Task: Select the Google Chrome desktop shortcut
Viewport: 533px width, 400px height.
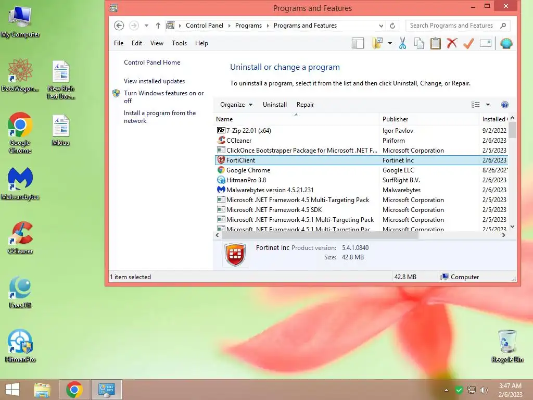Action: pyautogui.click(x=20, y=133)
